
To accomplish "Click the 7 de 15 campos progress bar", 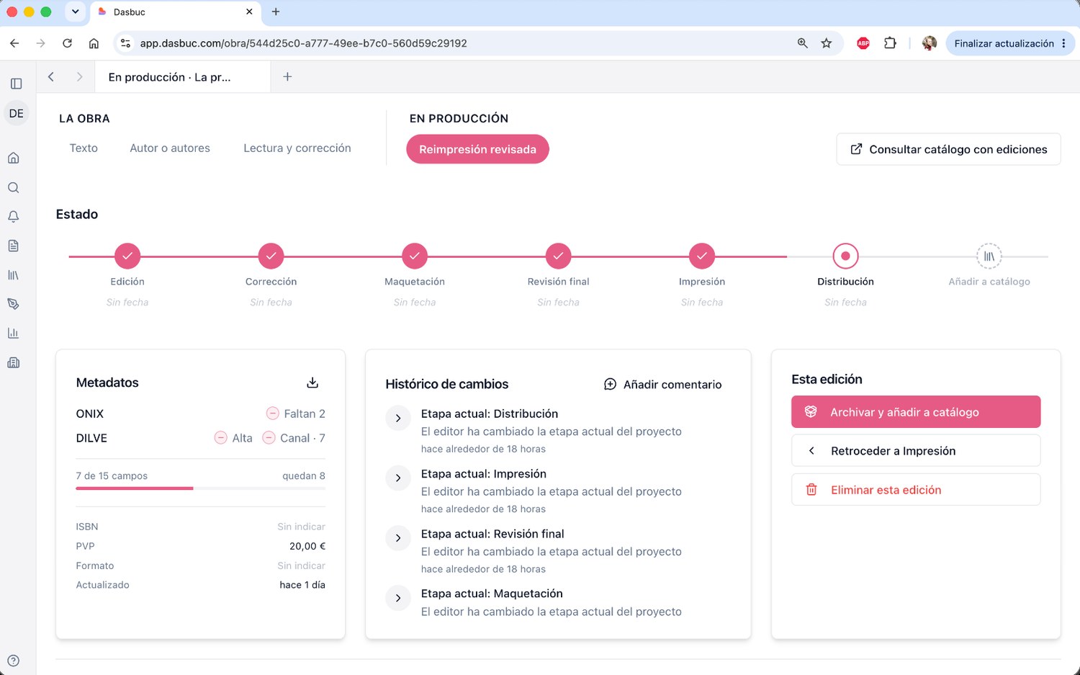I will click(x=201, y=488).
